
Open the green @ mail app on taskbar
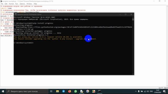[76, 91]
